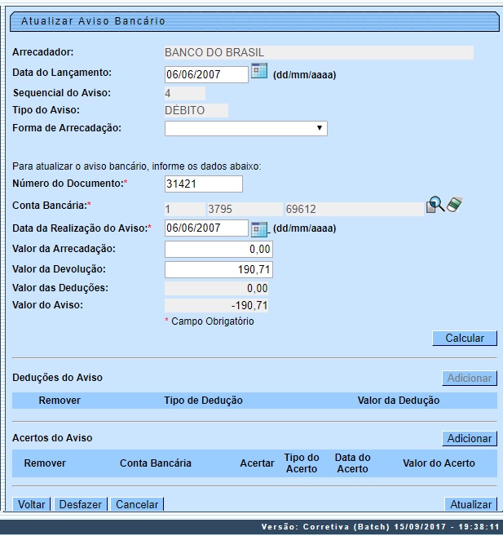Screen dimensions: 503x536
Task: Click the Desfazer button
Action: (x=81, y=504)
